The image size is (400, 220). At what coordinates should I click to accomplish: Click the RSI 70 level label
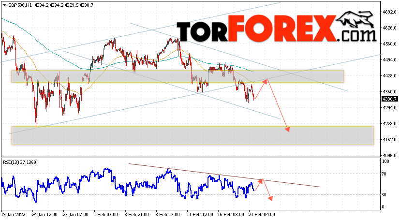pos(384,174)
